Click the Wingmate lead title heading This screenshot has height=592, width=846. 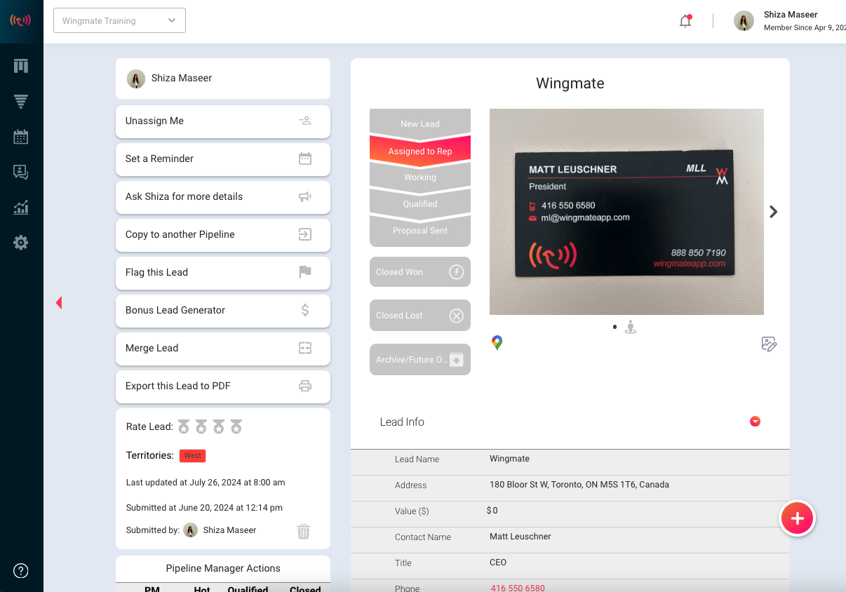tap(570, 83)
